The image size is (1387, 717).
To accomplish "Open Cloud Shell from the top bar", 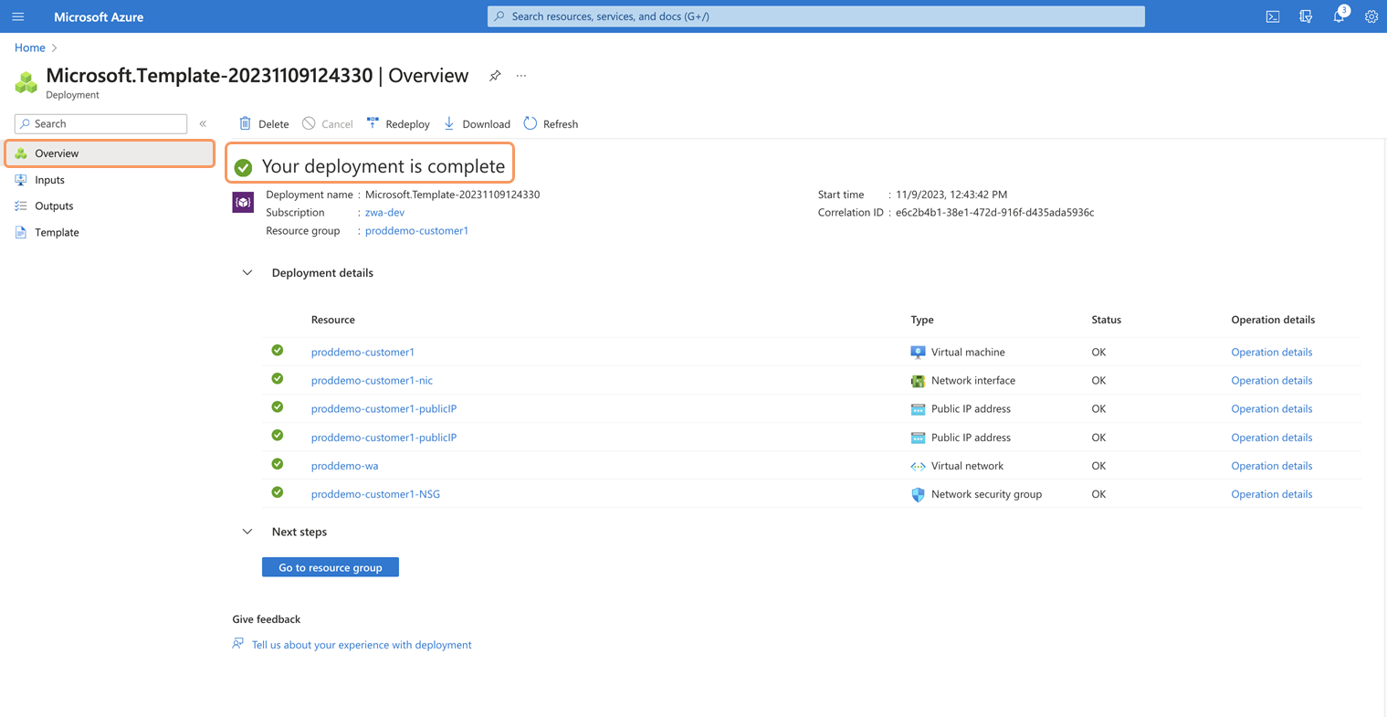I will coord(1272,16).
